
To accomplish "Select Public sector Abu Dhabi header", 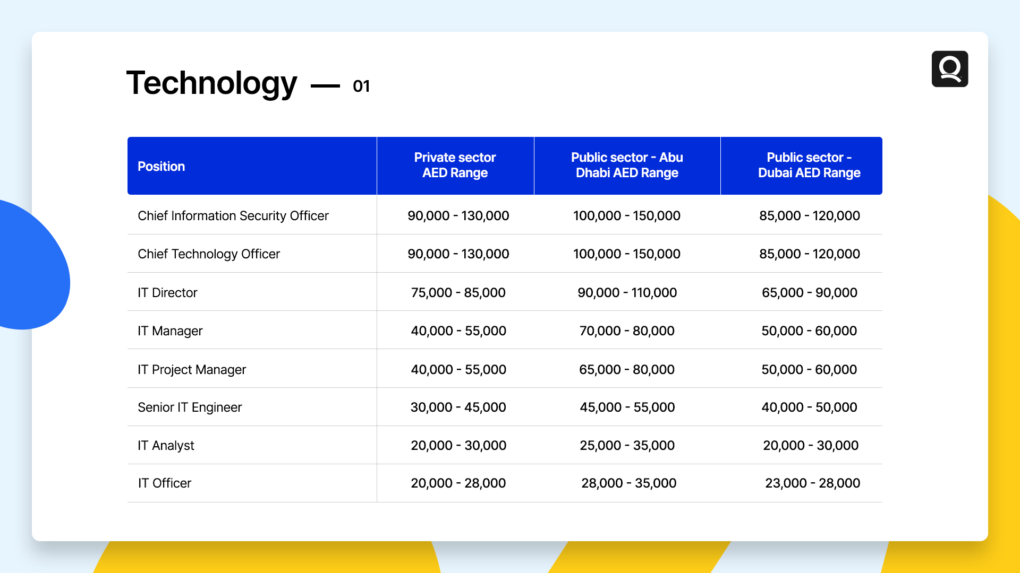I will click(627, 165).
